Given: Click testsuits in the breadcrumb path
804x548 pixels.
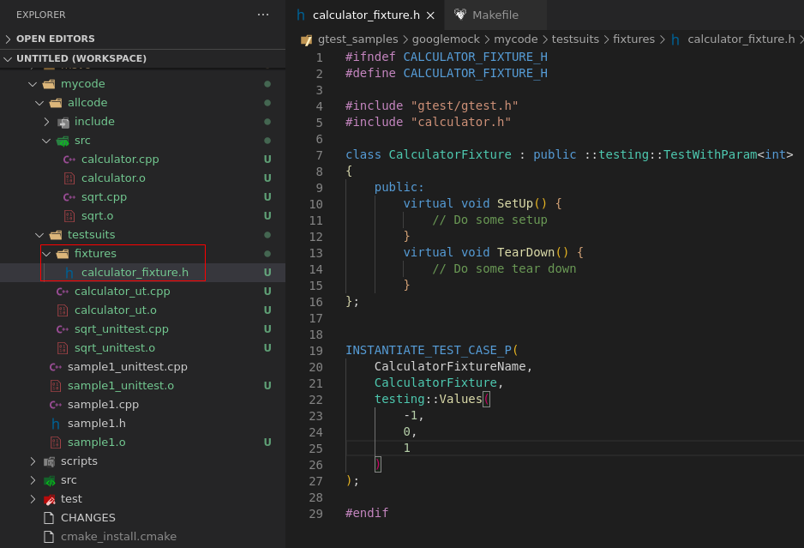Looking at the screenshot, I should (x=575, y=39).
